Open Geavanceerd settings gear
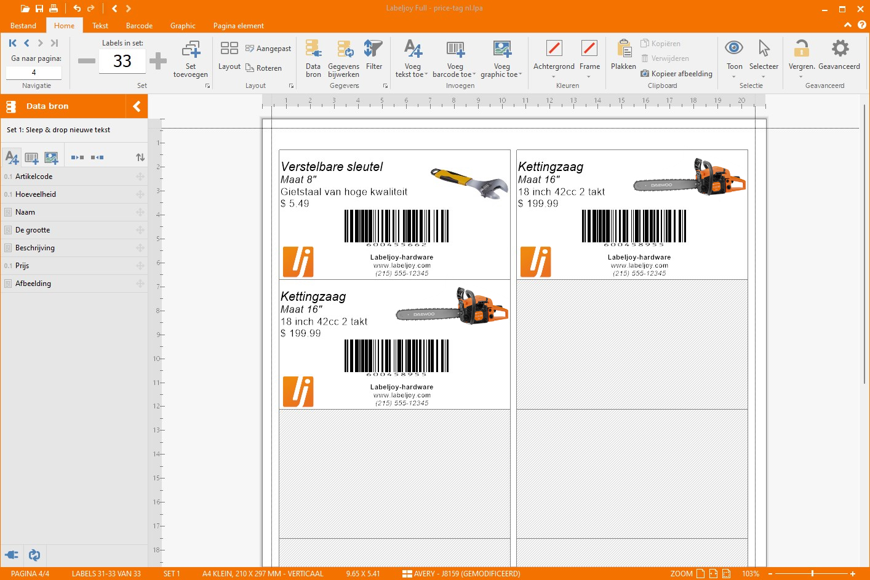The width and height of the screenshot is (870, 580). (839, 55)
